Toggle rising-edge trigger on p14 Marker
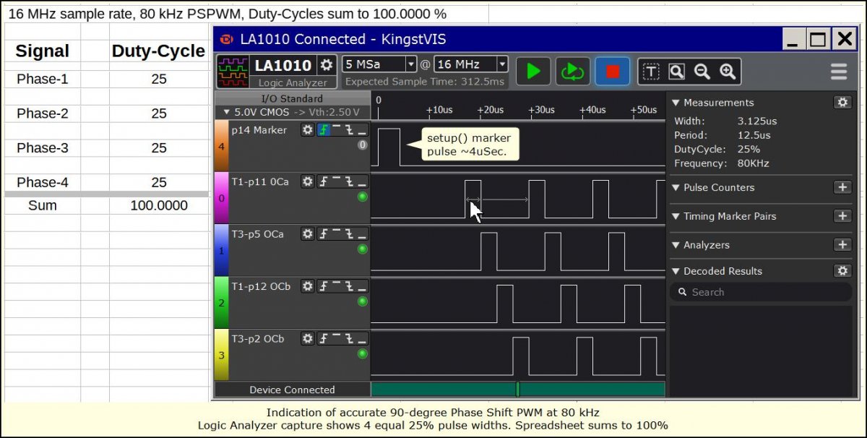 tap(324, 130)
